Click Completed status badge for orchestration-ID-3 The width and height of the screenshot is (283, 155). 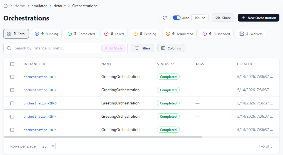pyautogui.click(x=168, y=103)
